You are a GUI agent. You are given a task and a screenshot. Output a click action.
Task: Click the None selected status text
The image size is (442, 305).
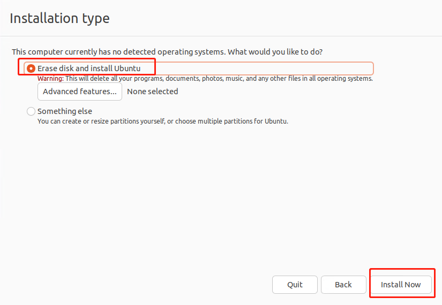pos(153,91)
